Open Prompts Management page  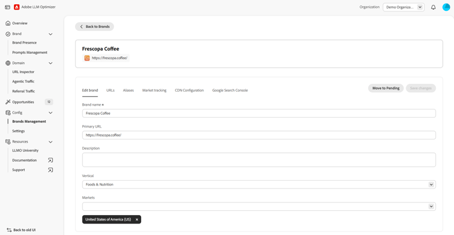click(x=30, y=53)
